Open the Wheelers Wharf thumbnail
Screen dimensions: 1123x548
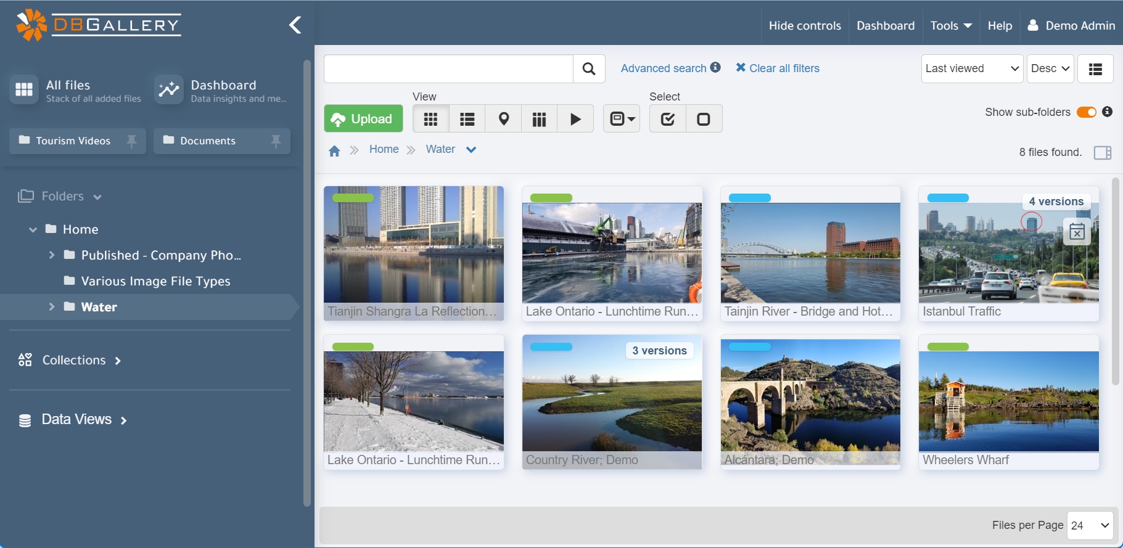[1008, 401]
